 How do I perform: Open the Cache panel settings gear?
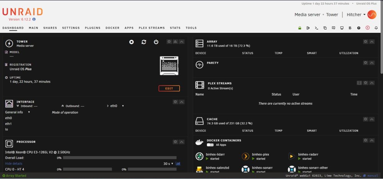point(365,119)
